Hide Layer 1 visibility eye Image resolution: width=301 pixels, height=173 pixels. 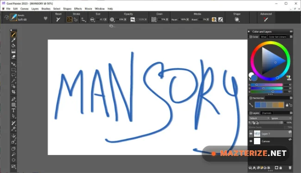click(x=251, y=134)
